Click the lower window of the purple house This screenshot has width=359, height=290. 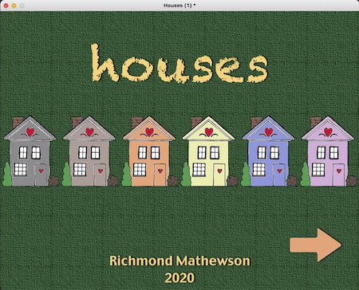[x=318, y=170]
